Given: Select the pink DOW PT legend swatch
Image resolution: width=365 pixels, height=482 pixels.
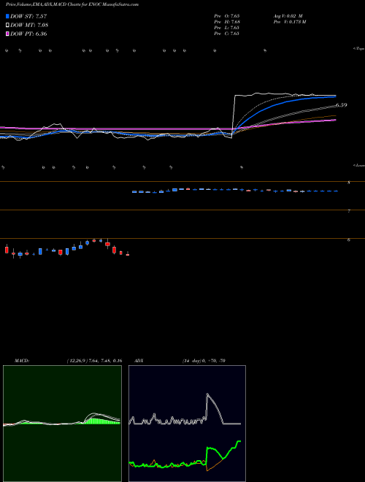Looking at the screenshot, I should pyautogui.click(x=7, y=34).
